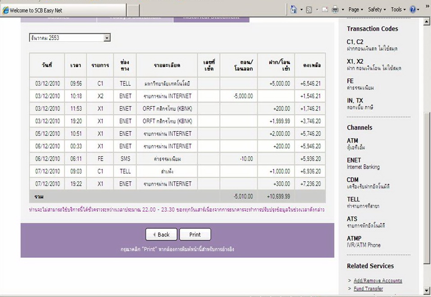
Task: Expand the feeds dropdown arrow
Action: click(x=317, y=10)
